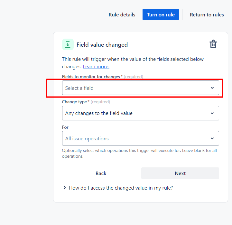Click the Next button
The height and width of the screenshot is (225, 232).
coord(180,173)
